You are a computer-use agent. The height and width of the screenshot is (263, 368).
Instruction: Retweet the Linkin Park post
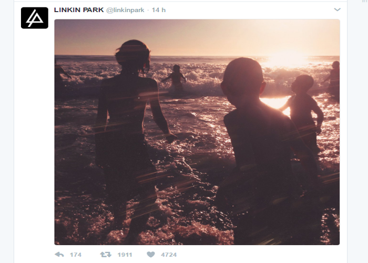tap(105, 255)
